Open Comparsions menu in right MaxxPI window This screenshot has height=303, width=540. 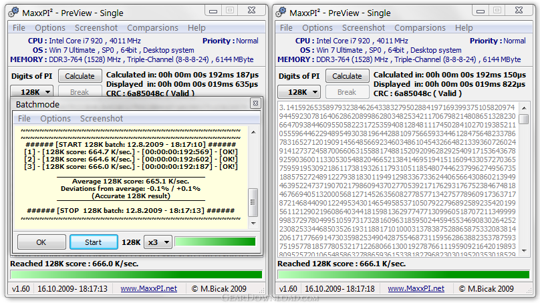(420, 28)
